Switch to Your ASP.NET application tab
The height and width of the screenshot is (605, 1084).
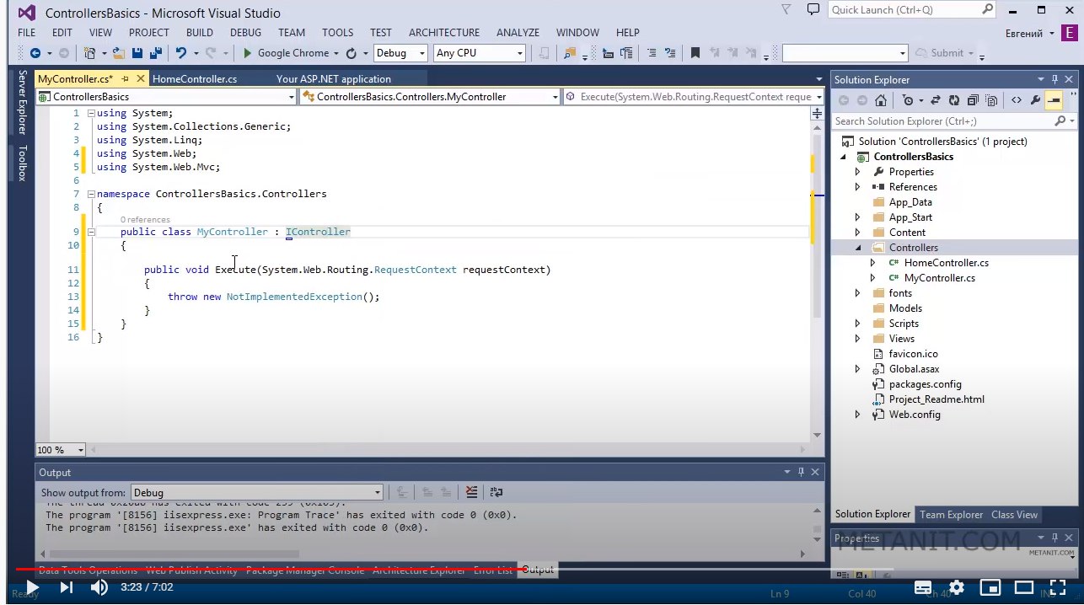coord(334,78)
